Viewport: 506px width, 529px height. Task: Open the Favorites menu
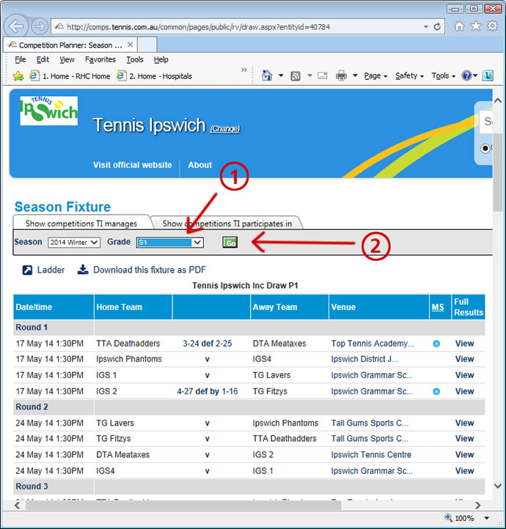click(100, 60)
